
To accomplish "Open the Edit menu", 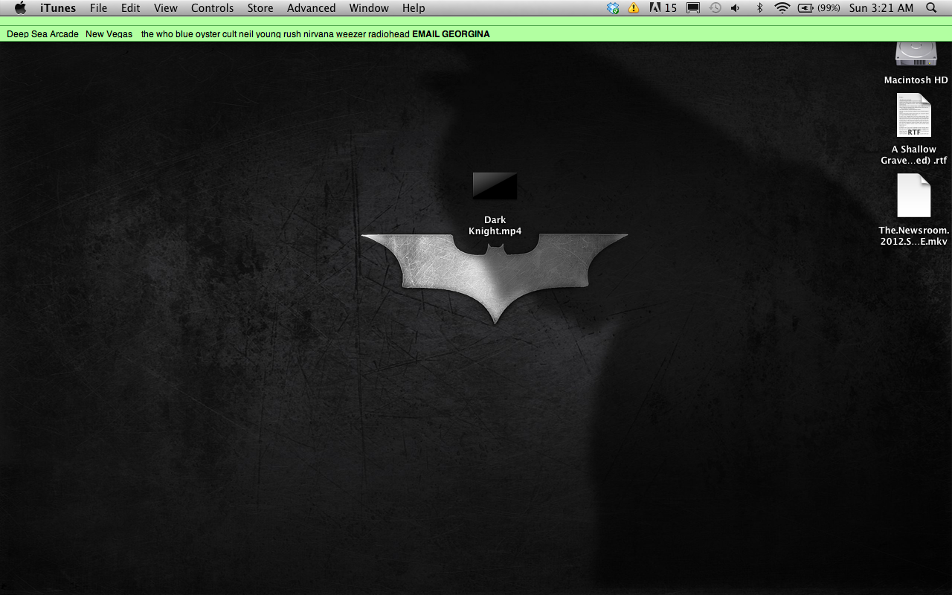I will click(131, 8).
